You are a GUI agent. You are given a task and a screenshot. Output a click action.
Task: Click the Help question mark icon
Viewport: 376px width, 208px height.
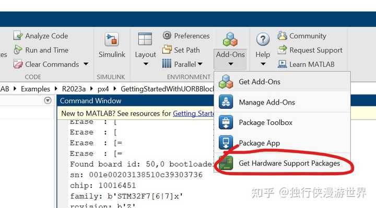(263, 39)
